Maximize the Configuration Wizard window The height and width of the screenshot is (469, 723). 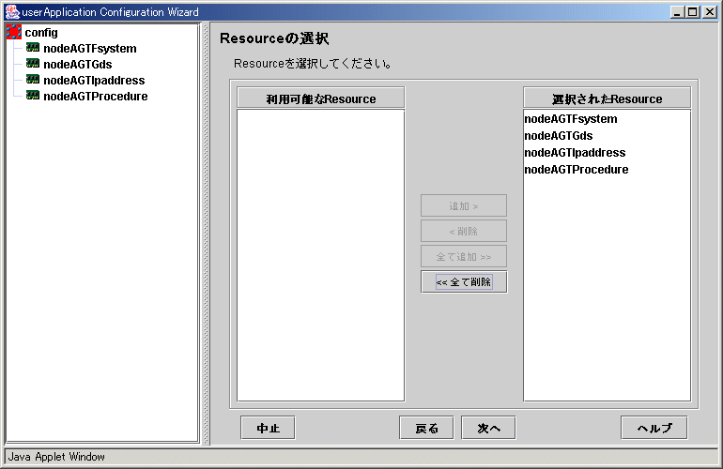pyautogui.click(x=693, y=12)
